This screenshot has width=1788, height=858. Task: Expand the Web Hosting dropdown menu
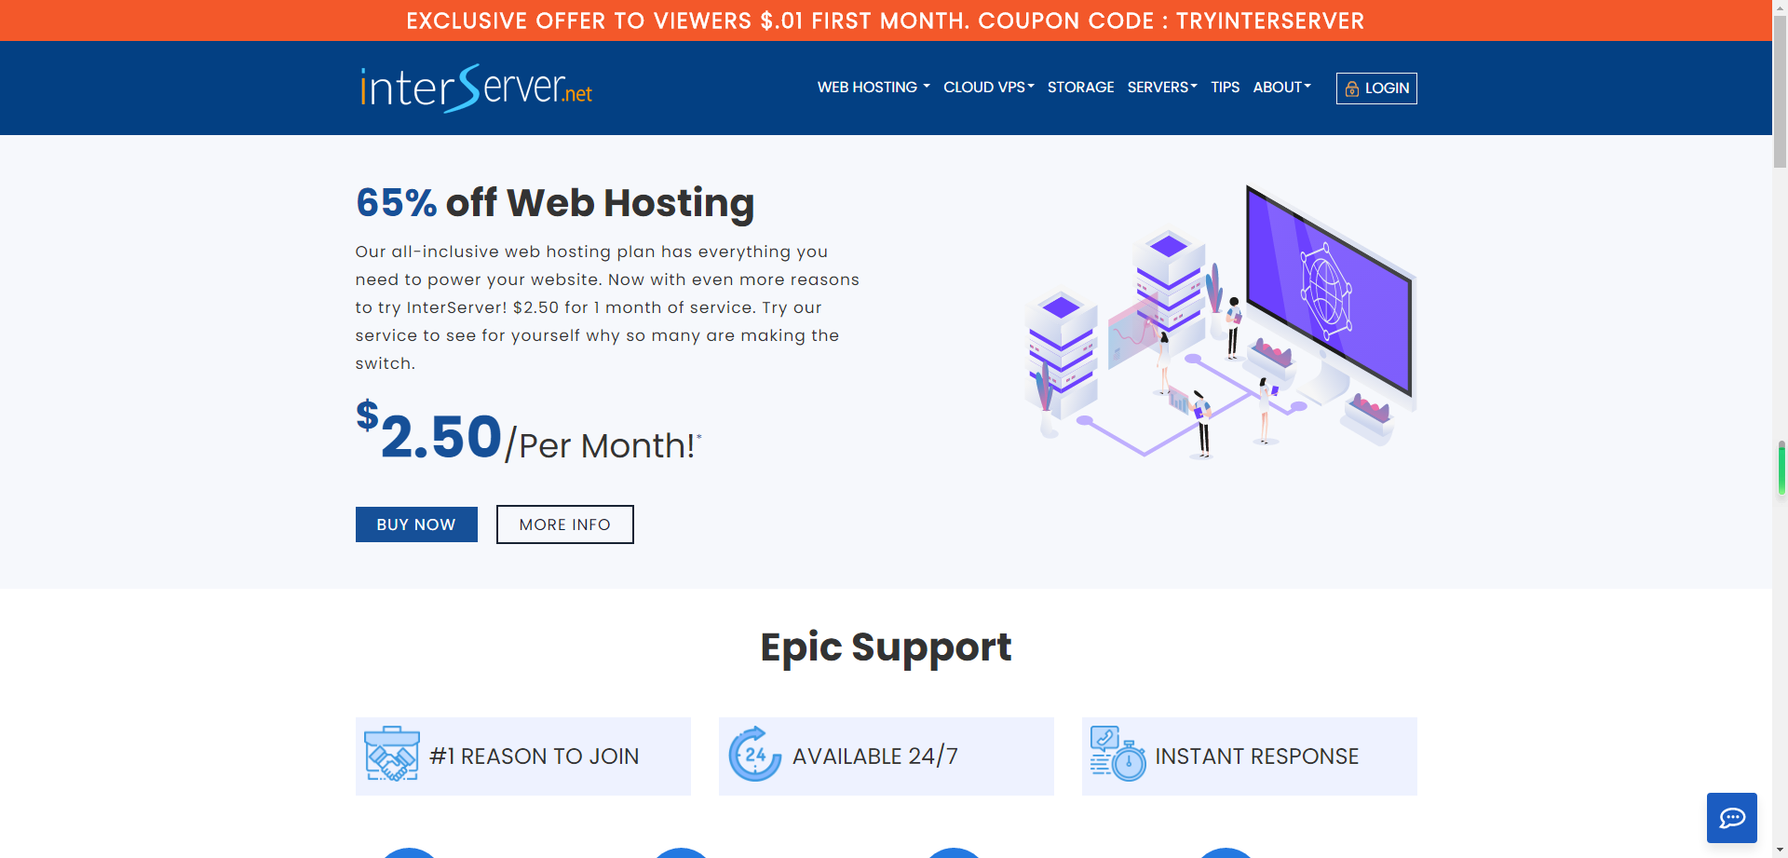pos(874,87)
